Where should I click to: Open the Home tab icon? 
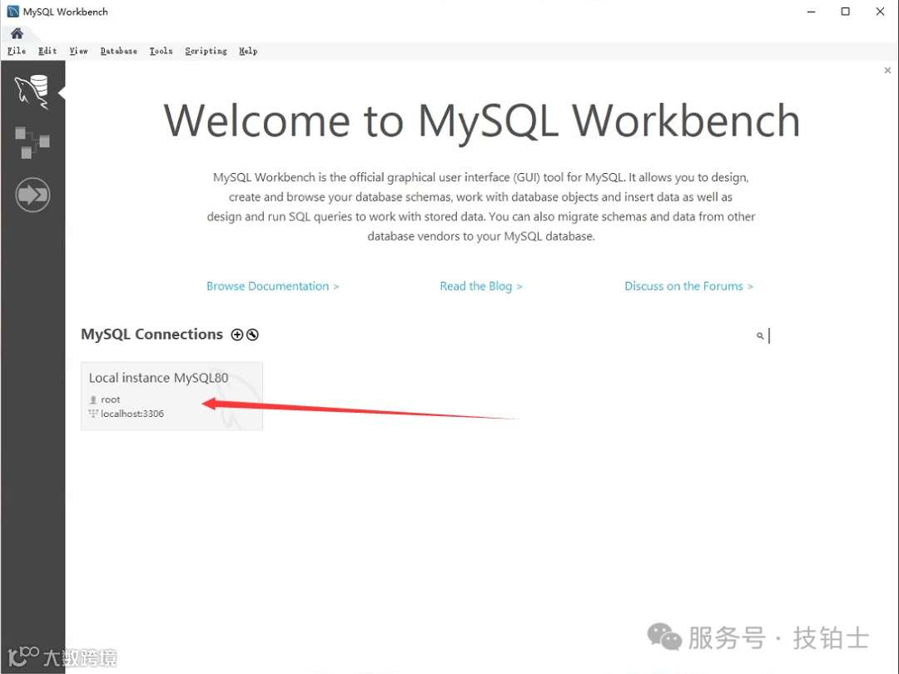coord(17,33)
